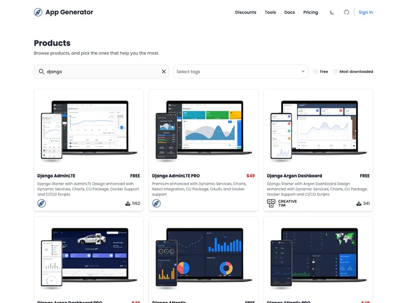Clear the django search text
Image resolution: width=407 pixels, height=303 pixels.
[163, 72]
